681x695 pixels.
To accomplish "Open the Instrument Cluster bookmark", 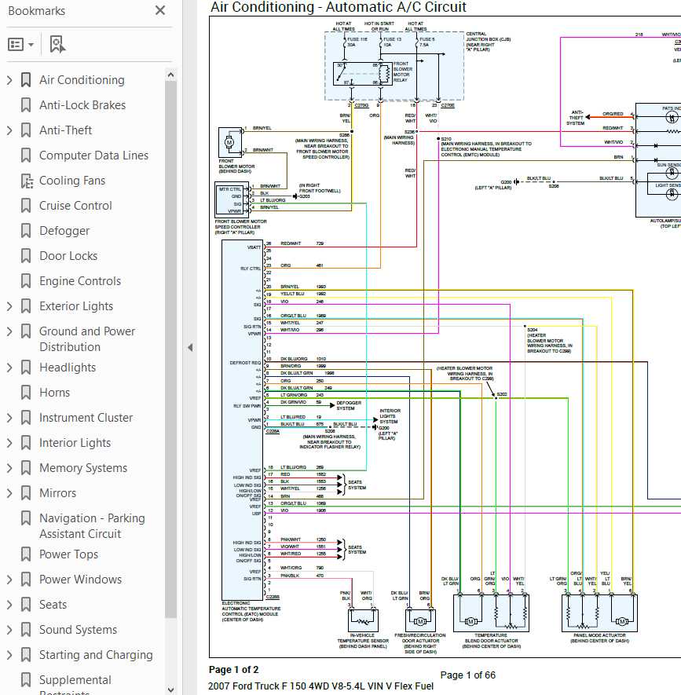I will [x=86, y=418].
